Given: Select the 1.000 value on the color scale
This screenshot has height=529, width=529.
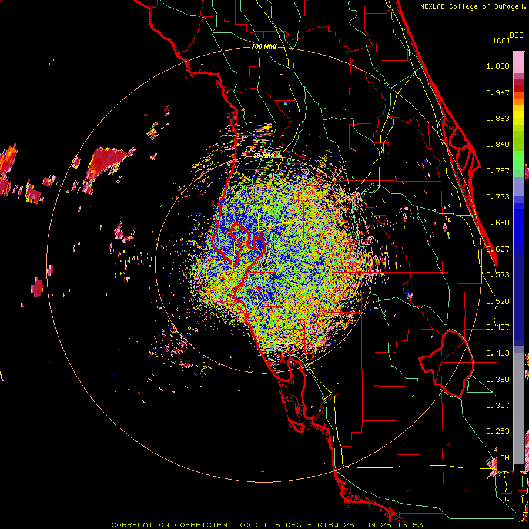Looking at the screenshot, I should click(x=498, y=66).
